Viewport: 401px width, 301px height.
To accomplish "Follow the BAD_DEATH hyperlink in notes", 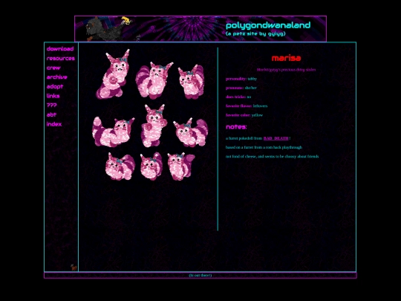I will tap(276, 138).
